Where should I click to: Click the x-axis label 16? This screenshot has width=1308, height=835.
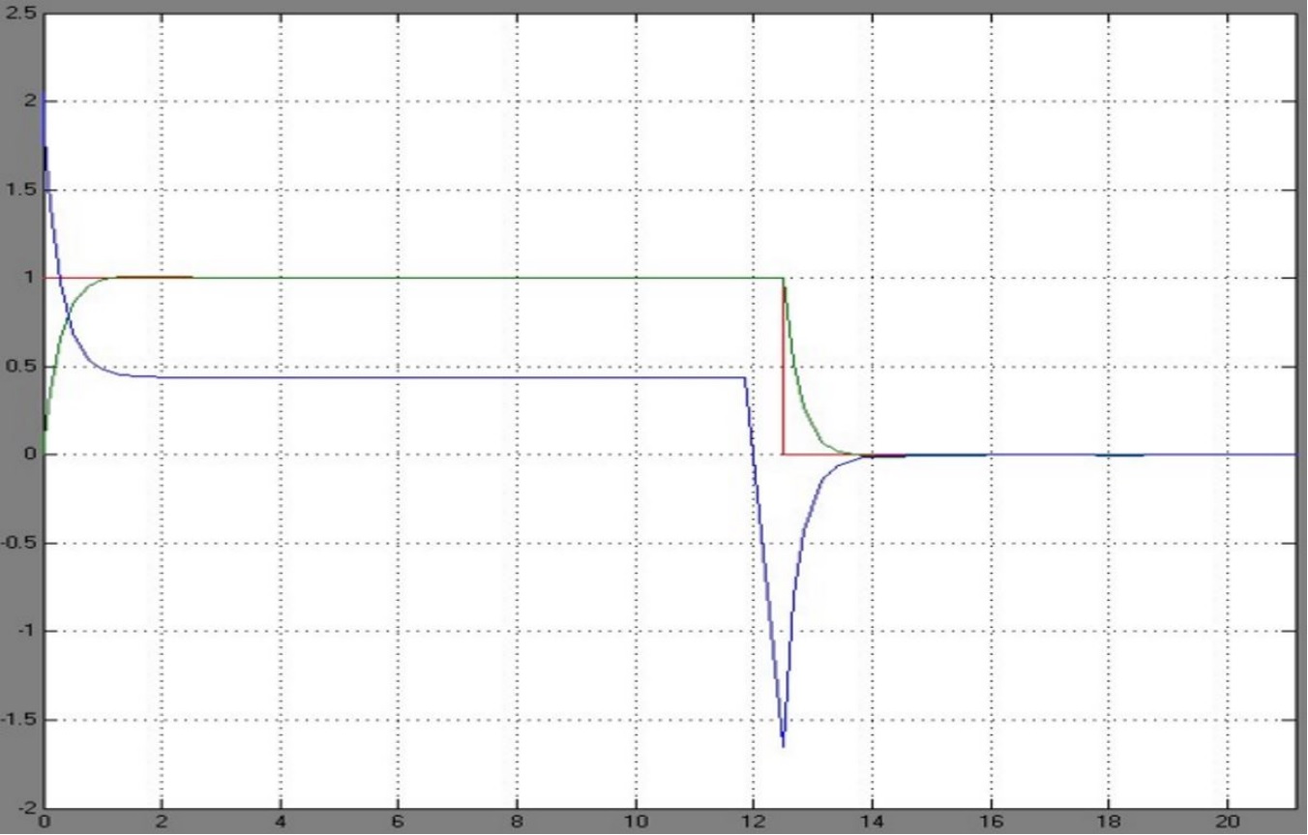coord(991,824)
